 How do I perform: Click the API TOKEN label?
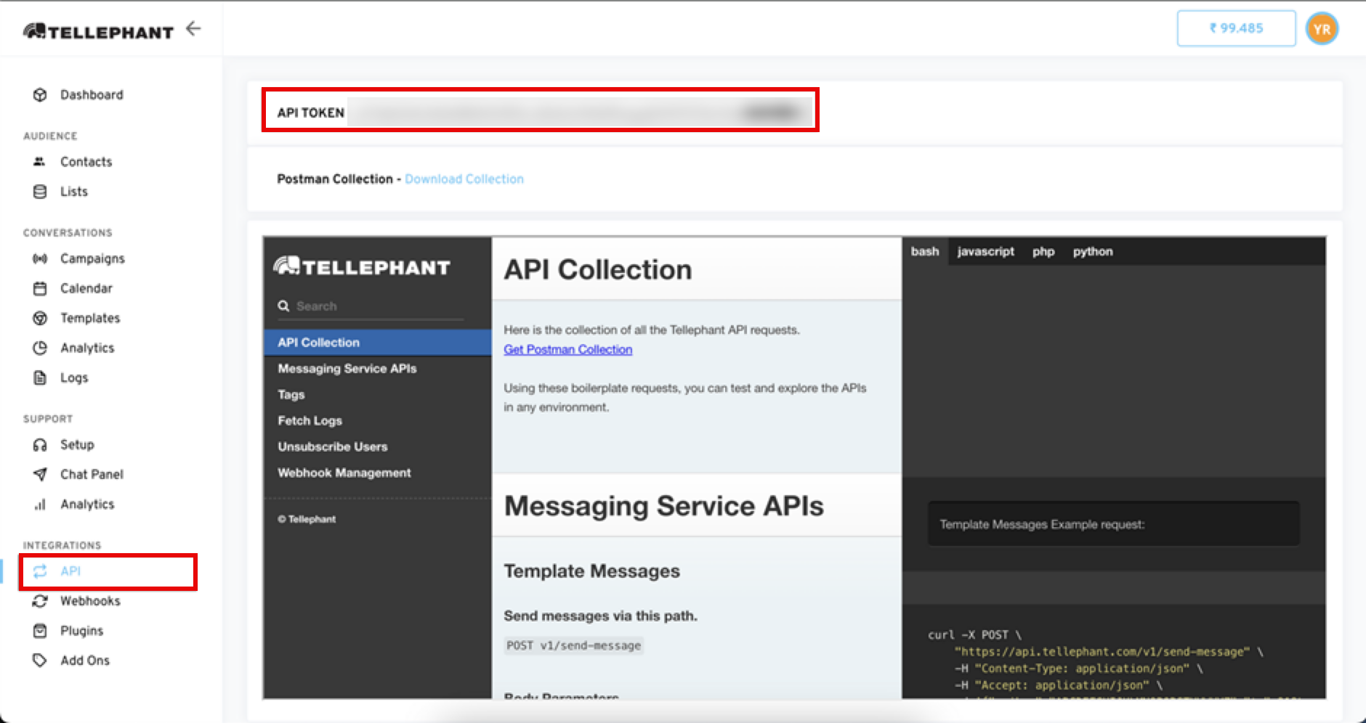[x=311, y=113]
